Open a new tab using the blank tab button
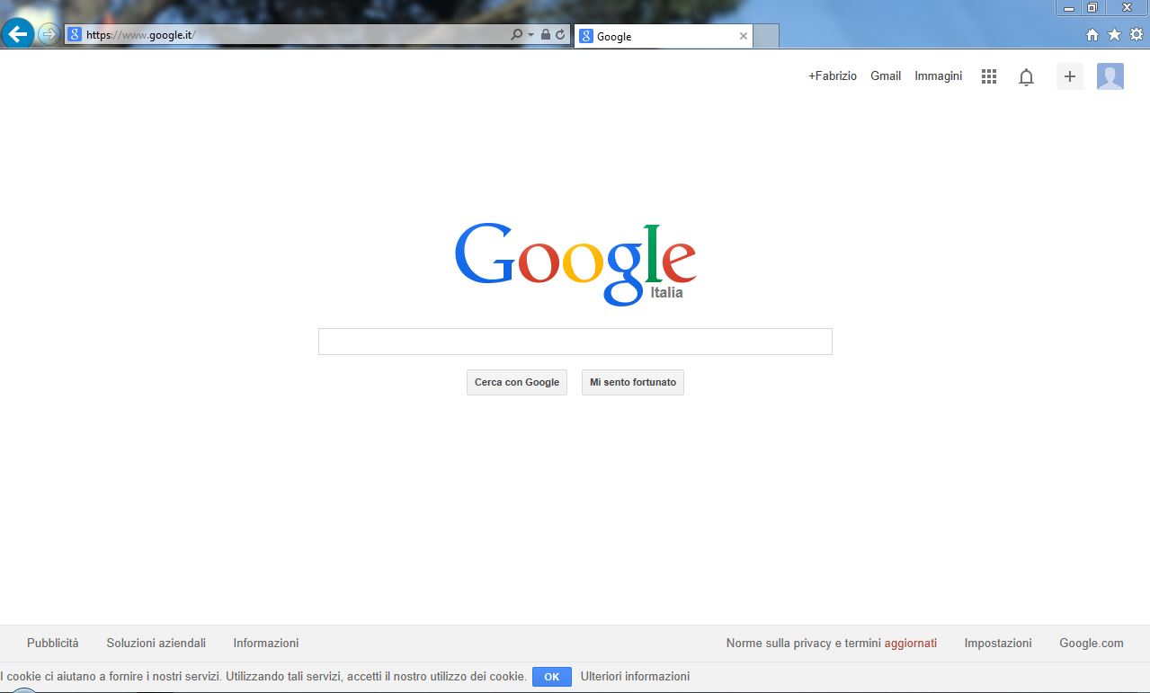1150x693 pixels. click(x=766, y=36)
